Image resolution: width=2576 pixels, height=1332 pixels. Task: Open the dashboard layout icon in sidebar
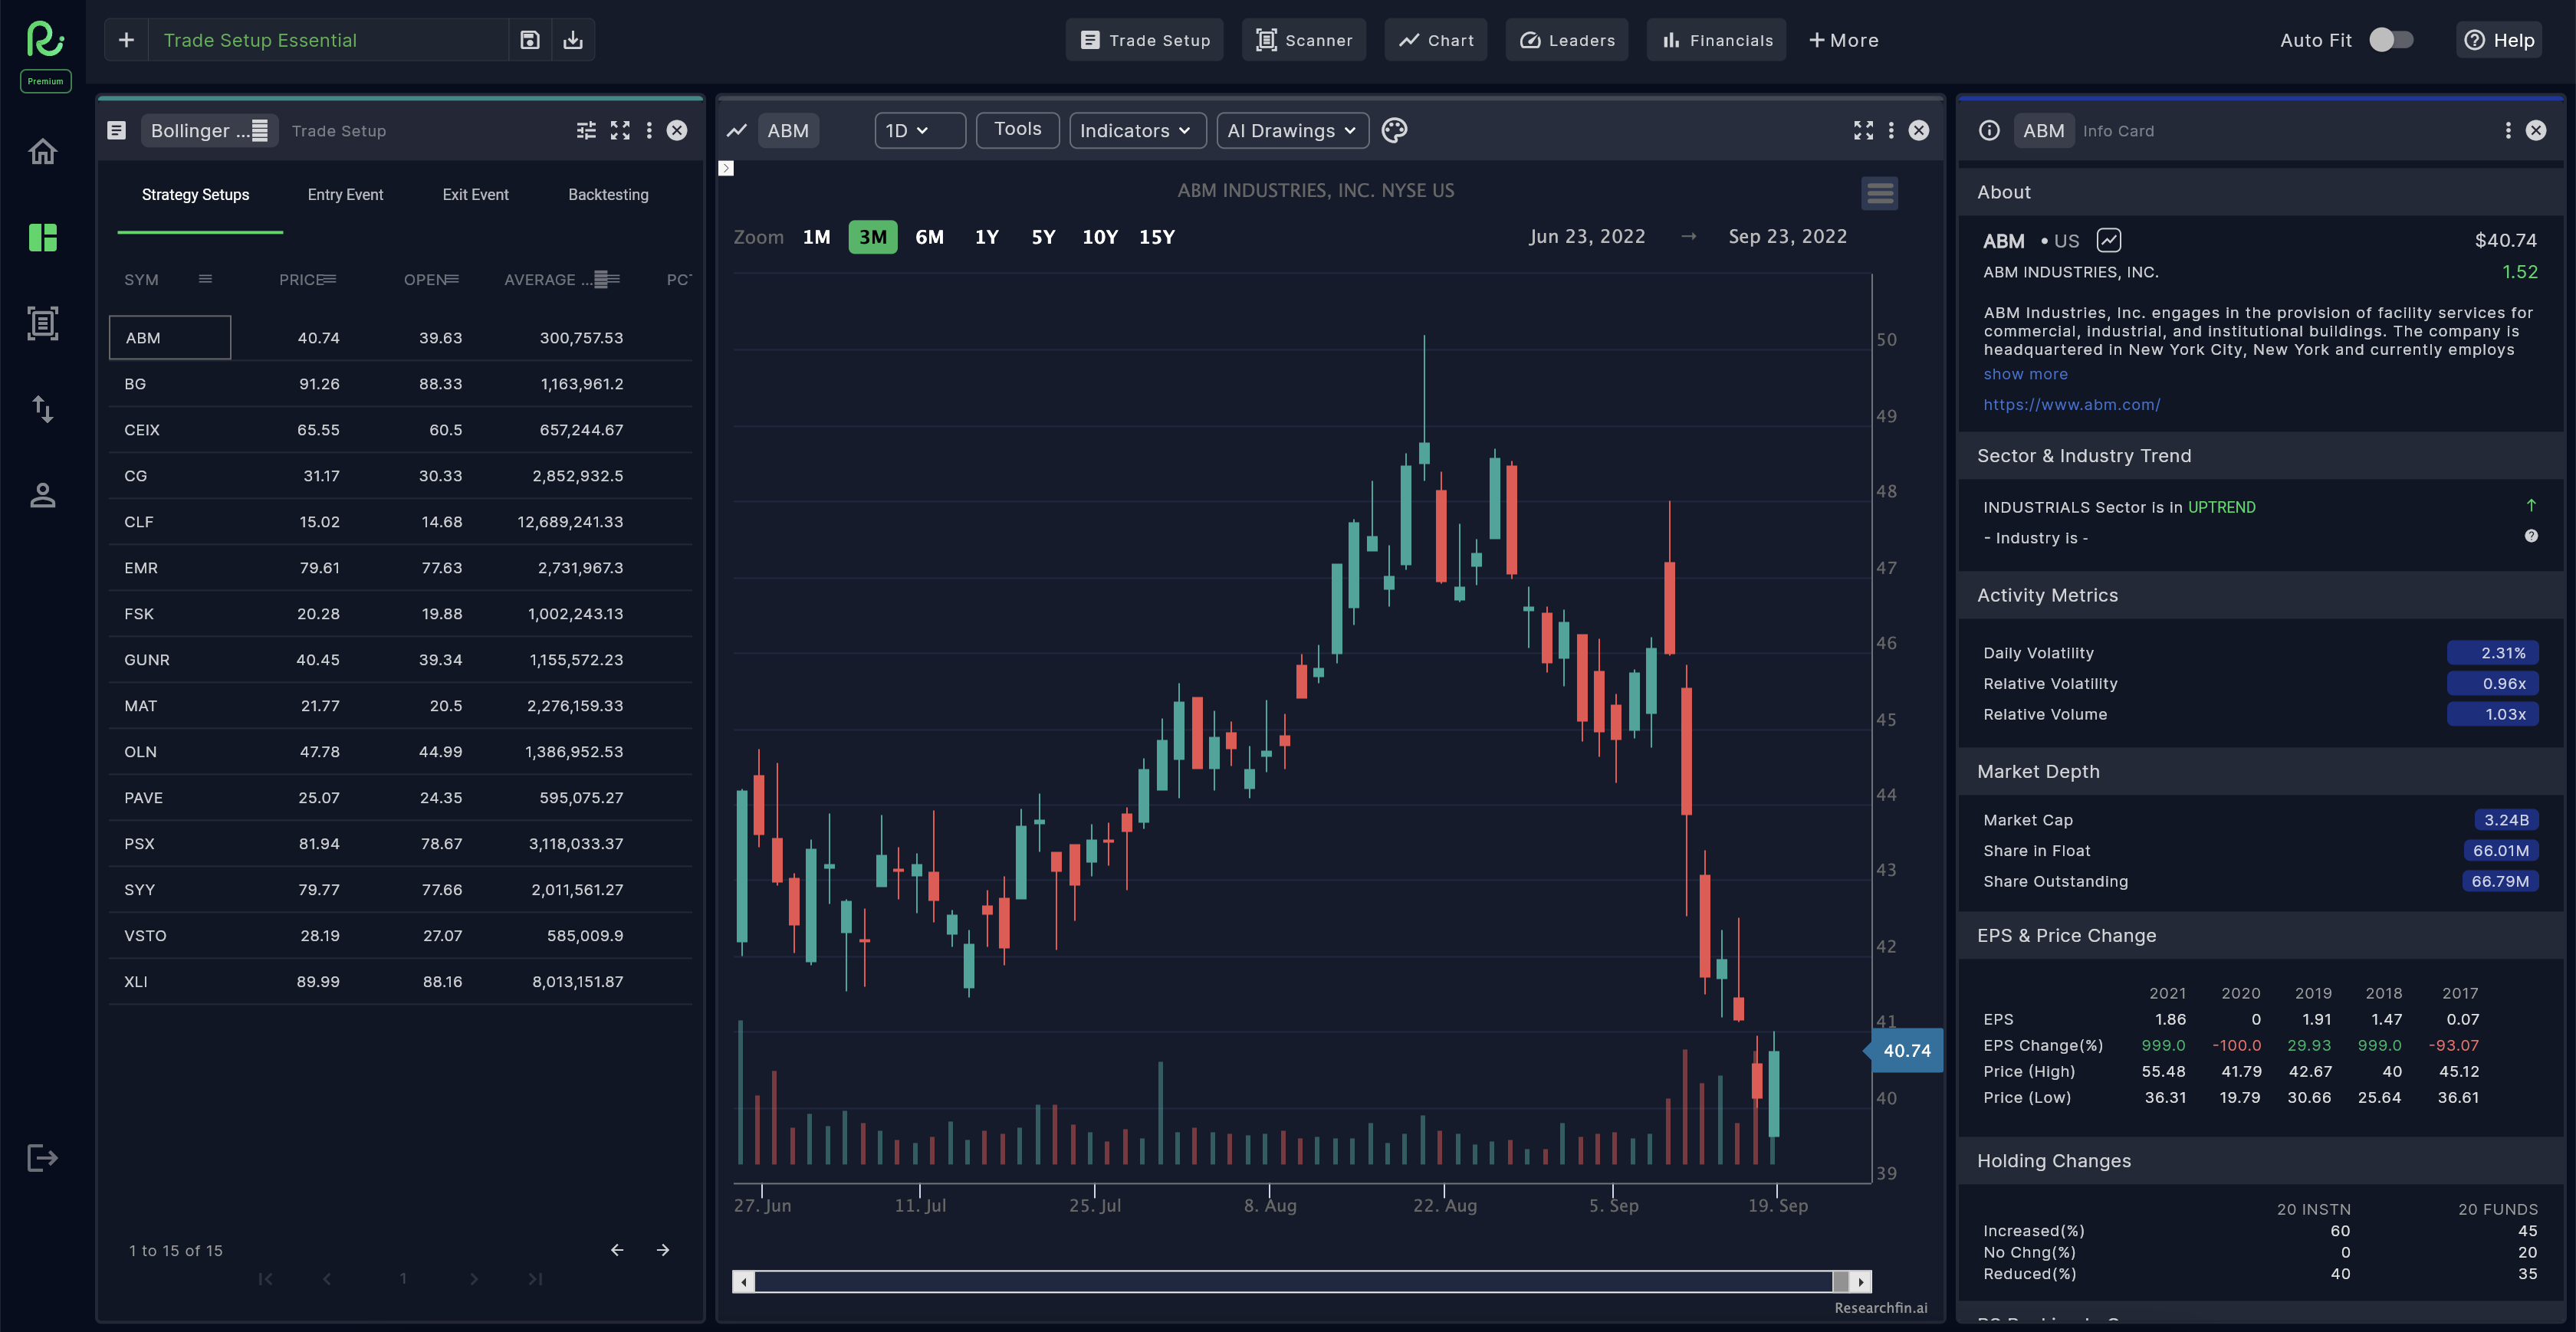pyautogui.click(x=42, y=238)
